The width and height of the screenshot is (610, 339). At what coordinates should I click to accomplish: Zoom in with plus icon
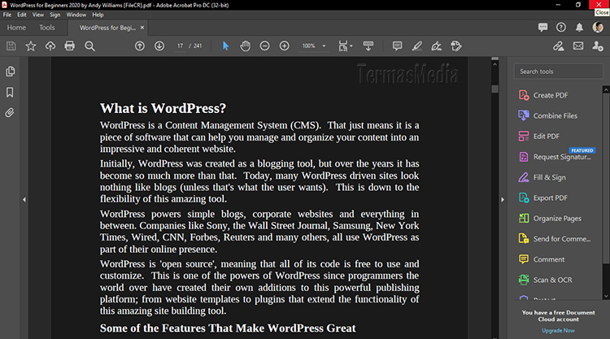pos(285,46)
